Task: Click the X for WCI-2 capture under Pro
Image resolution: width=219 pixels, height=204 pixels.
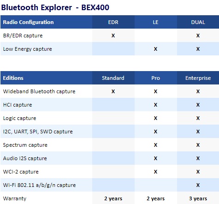Action: click(x=155, y=172)
